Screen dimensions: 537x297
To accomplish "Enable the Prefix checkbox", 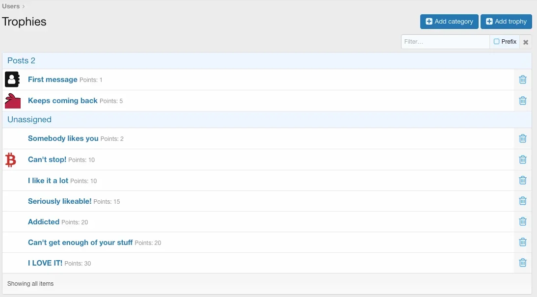I will click(x=497, y=42).
